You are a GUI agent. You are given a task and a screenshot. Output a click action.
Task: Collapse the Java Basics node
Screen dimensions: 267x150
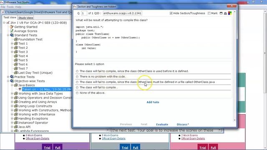(x=12, y=85)
